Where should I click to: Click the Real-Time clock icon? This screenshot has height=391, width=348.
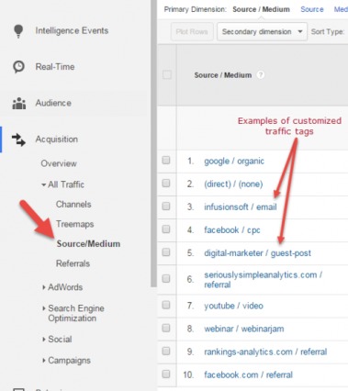pos(18,67)
